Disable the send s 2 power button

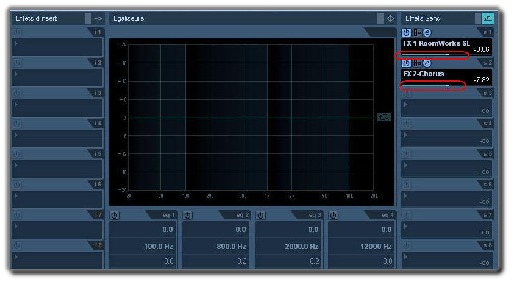click(x=407, y=63)
